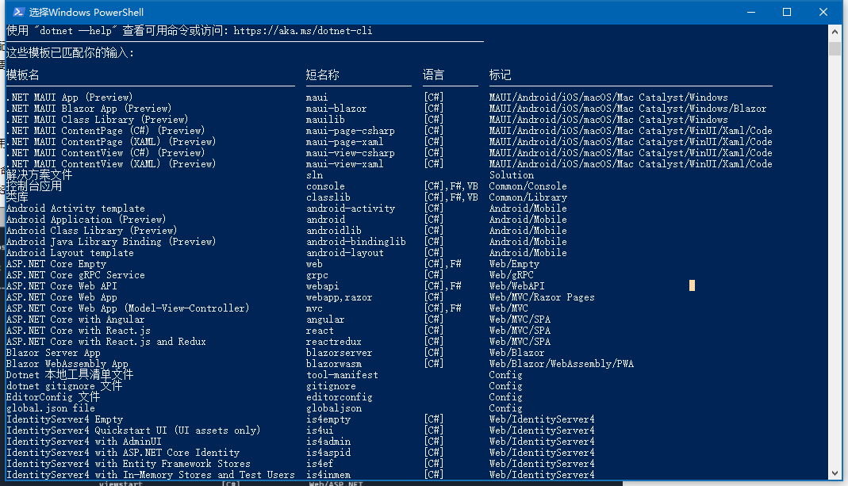
Task: Click short name 'webapp,razor'
Action: coord(339,297)
